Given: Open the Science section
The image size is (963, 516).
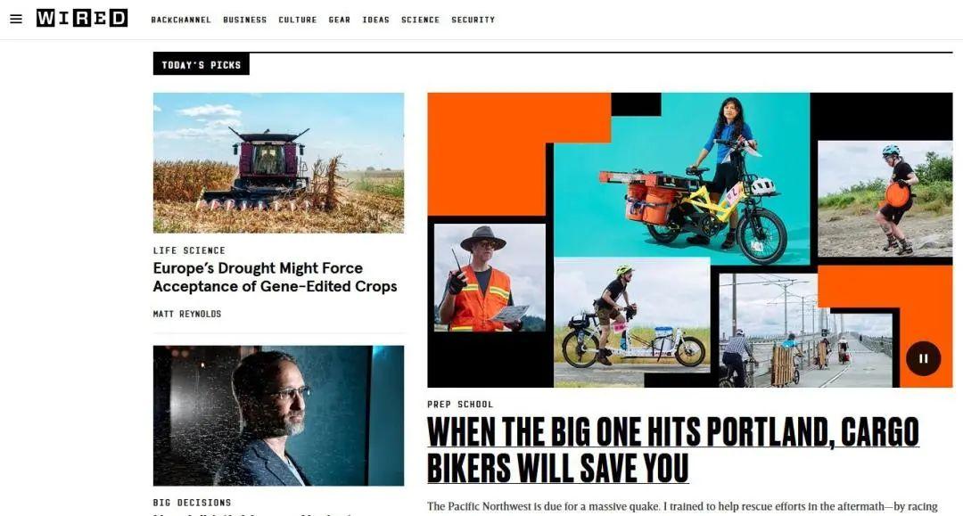Looking at the screenshot, I should [421, 20].
